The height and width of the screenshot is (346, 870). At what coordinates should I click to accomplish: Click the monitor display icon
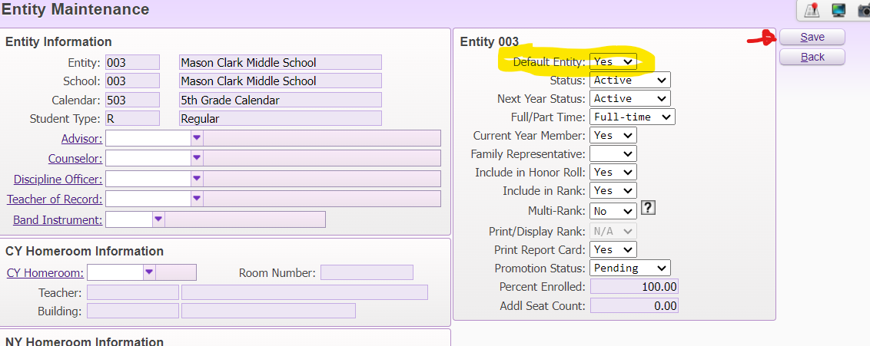(x=838, y=10)
